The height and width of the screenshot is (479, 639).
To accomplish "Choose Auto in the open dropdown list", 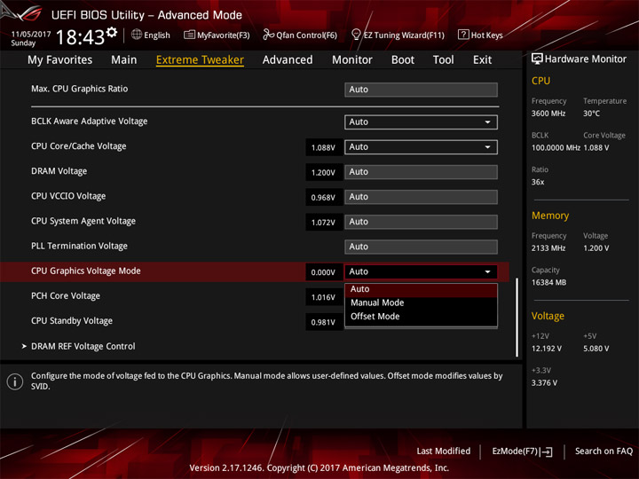I will [421, 289].
